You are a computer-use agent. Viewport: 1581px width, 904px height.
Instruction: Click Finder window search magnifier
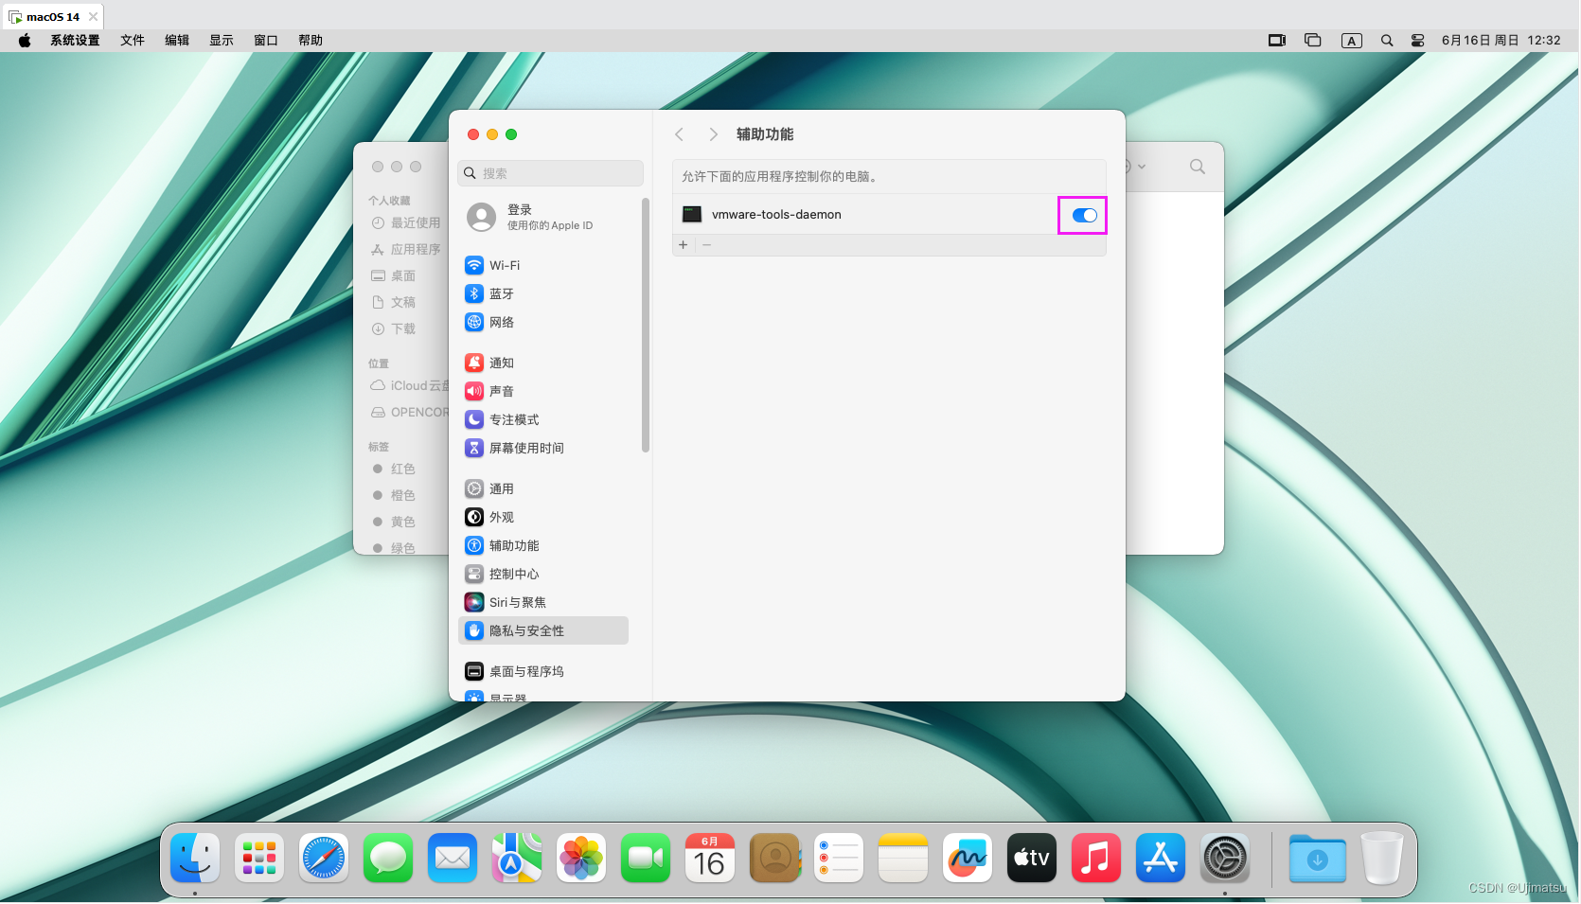pyautogui.click(x=1198, y=167)
